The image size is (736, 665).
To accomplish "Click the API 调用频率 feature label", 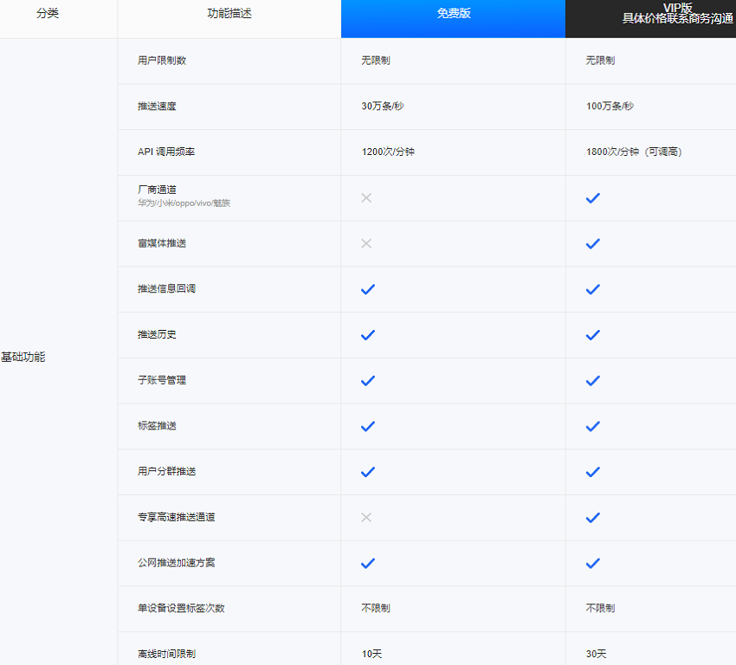I will pos(166,152).
